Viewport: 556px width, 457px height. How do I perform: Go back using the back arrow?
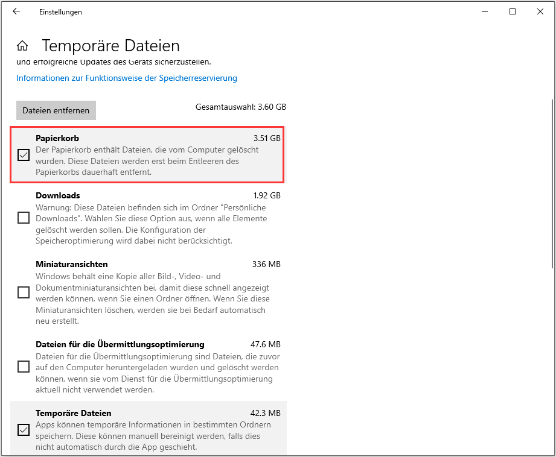[x=16, y=11]
